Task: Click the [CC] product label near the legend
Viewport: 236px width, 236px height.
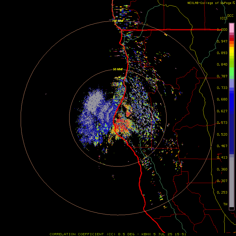Action: (x=224, y=18)
